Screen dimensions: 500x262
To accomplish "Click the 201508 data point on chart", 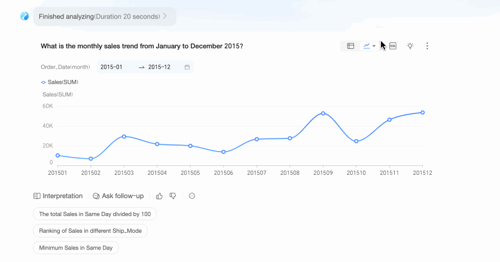I will [x=290, y=138].
